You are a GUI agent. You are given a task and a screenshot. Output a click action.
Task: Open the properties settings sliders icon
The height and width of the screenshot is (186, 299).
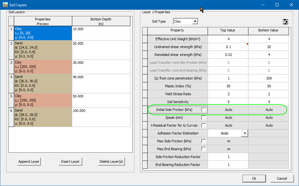point(285,22)
